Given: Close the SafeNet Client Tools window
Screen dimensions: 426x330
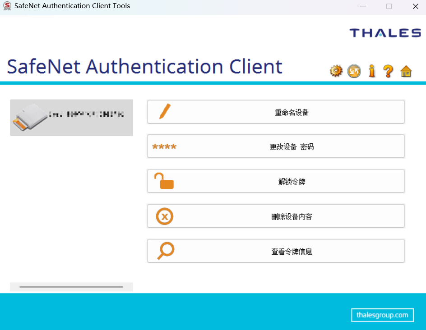Looking at the screenshot, I should (416, 6).
